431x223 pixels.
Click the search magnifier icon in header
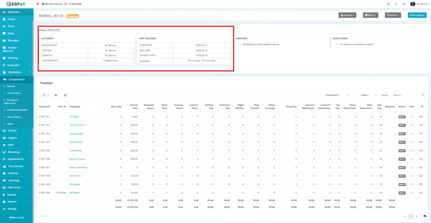click(x=388, y=4)
